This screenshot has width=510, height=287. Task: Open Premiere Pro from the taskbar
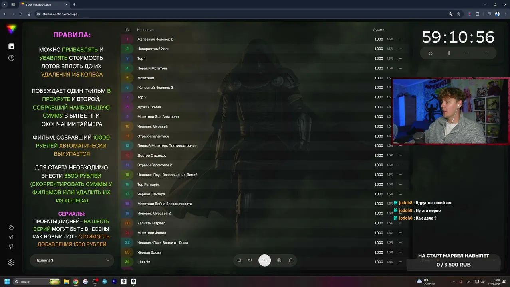pyautogui.click(x=114, y=281)
